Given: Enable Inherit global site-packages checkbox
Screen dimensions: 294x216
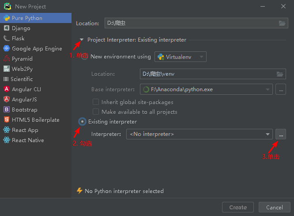Looking at the screenshot, I should [96, 102].
